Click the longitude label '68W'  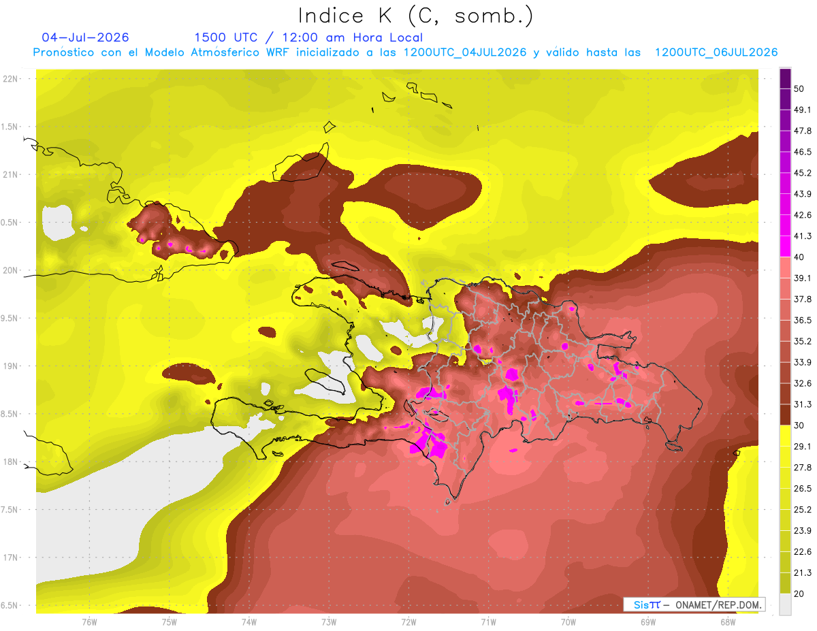click(727, 622)
